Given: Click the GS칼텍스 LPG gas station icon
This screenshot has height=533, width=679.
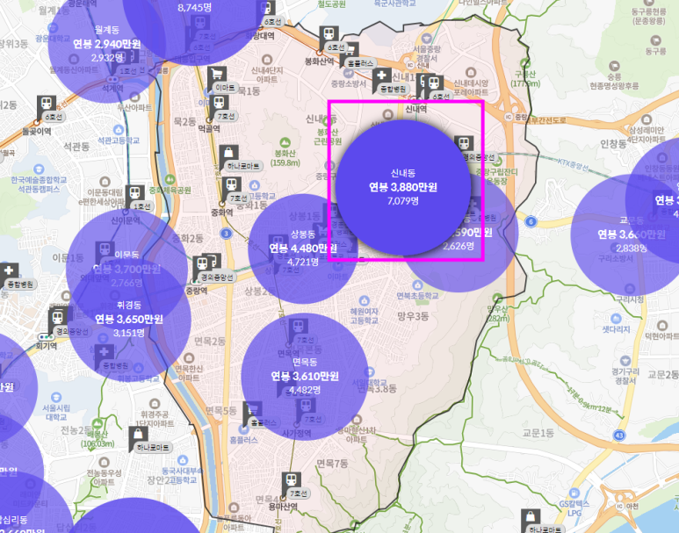Looking at the screenshot, I should [574, 493].
